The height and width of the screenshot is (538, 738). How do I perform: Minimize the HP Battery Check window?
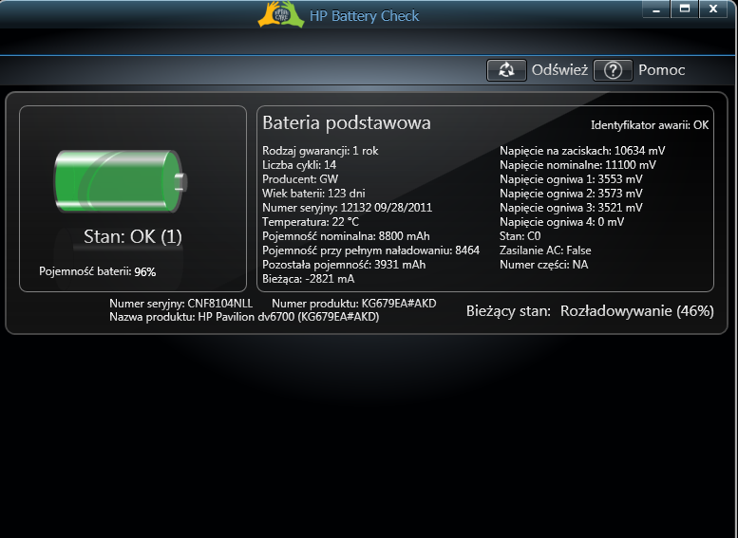656,9
